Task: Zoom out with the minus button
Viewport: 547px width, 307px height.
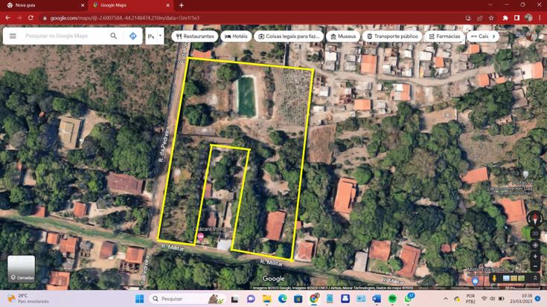Action: click(x=535, y=267)
